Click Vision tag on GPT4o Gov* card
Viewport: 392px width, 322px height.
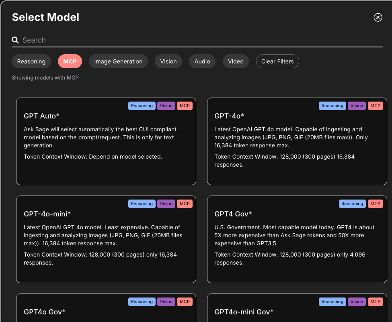click(x=166, y=302)
